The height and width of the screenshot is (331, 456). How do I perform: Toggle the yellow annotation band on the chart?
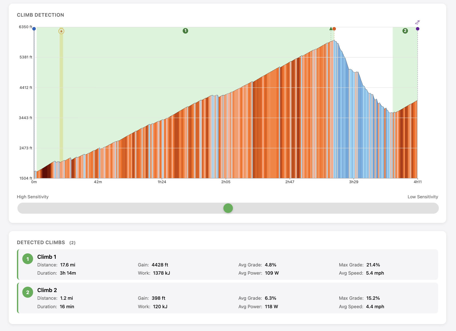click(x=61, y=102)
